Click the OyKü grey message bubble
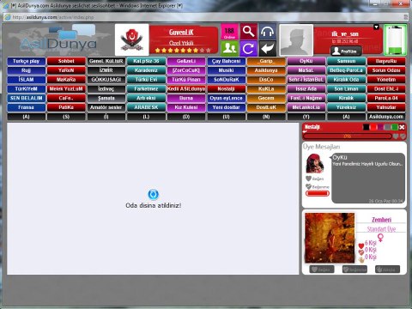This screenshot has height=309, width=412. (368, 179)
